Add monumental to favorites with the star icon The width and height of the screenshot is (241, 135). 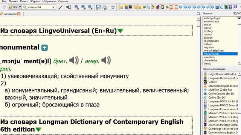click(113, 7)
